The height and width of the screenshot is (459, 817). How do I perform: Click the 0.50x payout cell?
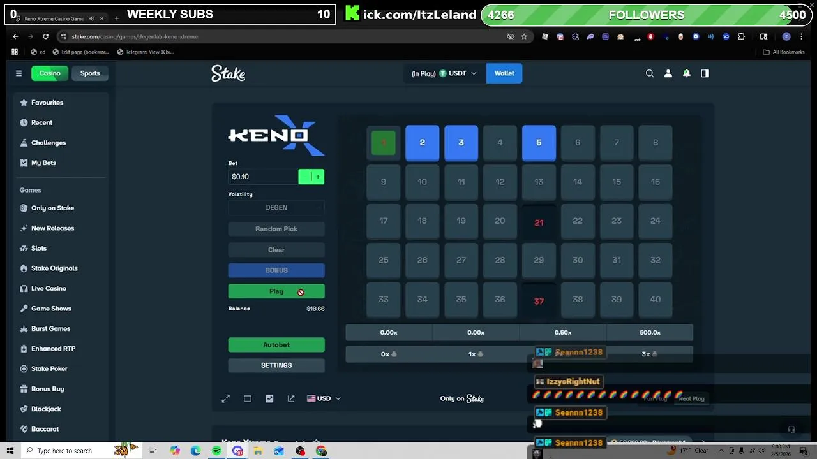(563, 332)
